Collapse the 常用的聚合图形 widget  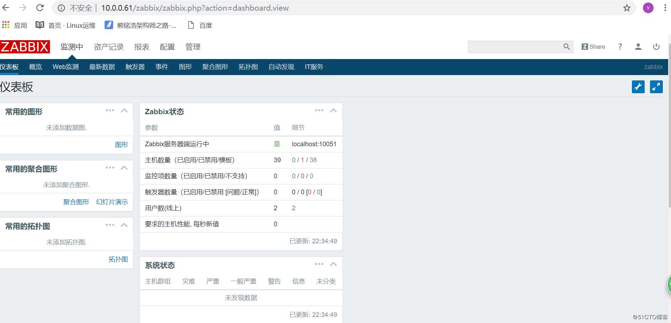click(x=124, y=168)
